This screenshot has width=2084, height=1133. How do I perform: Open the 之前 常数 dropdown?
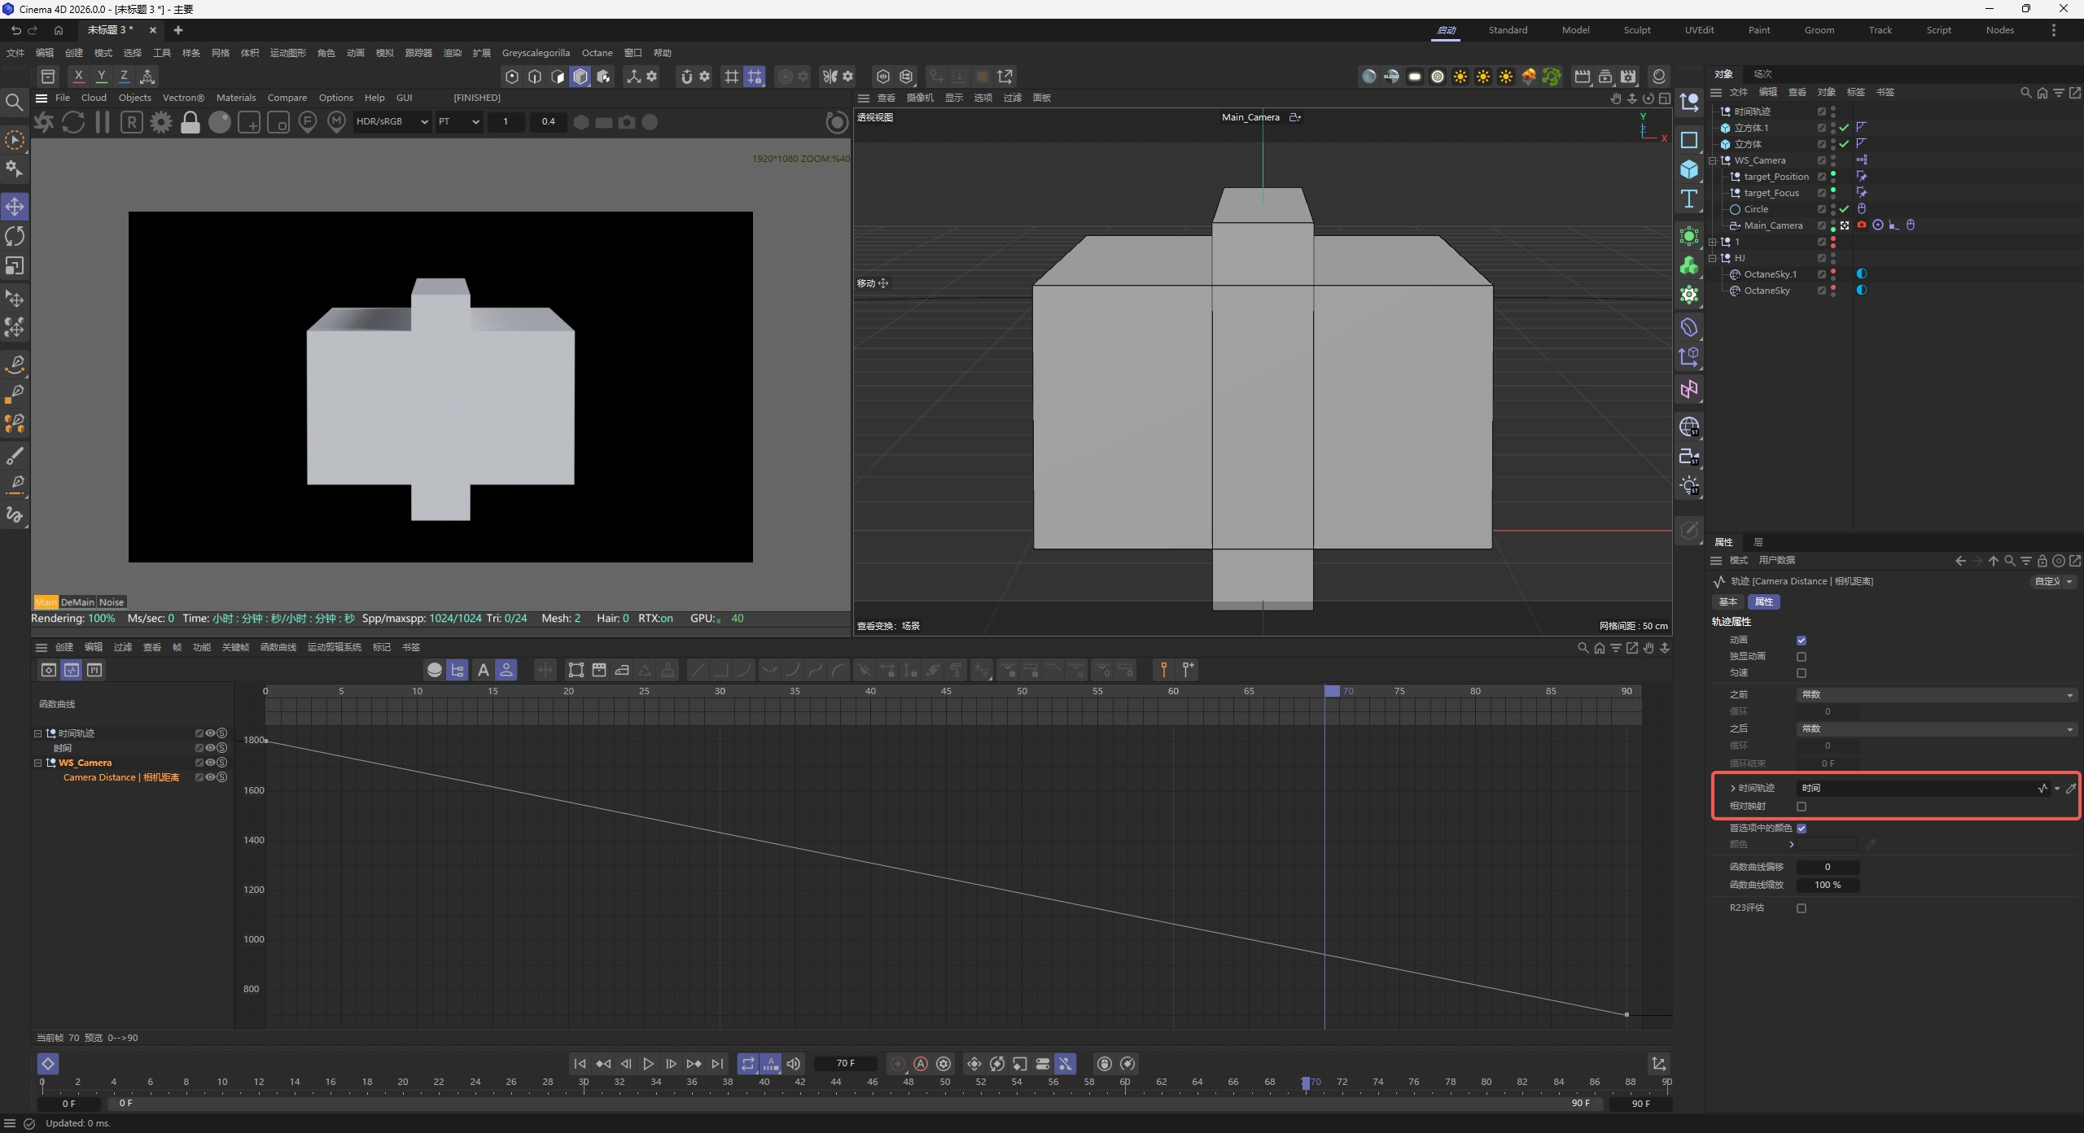click(1936, 695)
